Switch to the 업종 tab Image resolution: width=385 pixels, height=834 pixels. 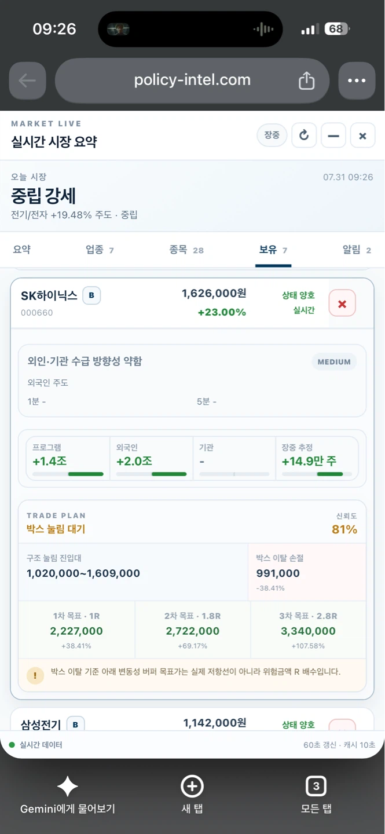click(100, 250)
